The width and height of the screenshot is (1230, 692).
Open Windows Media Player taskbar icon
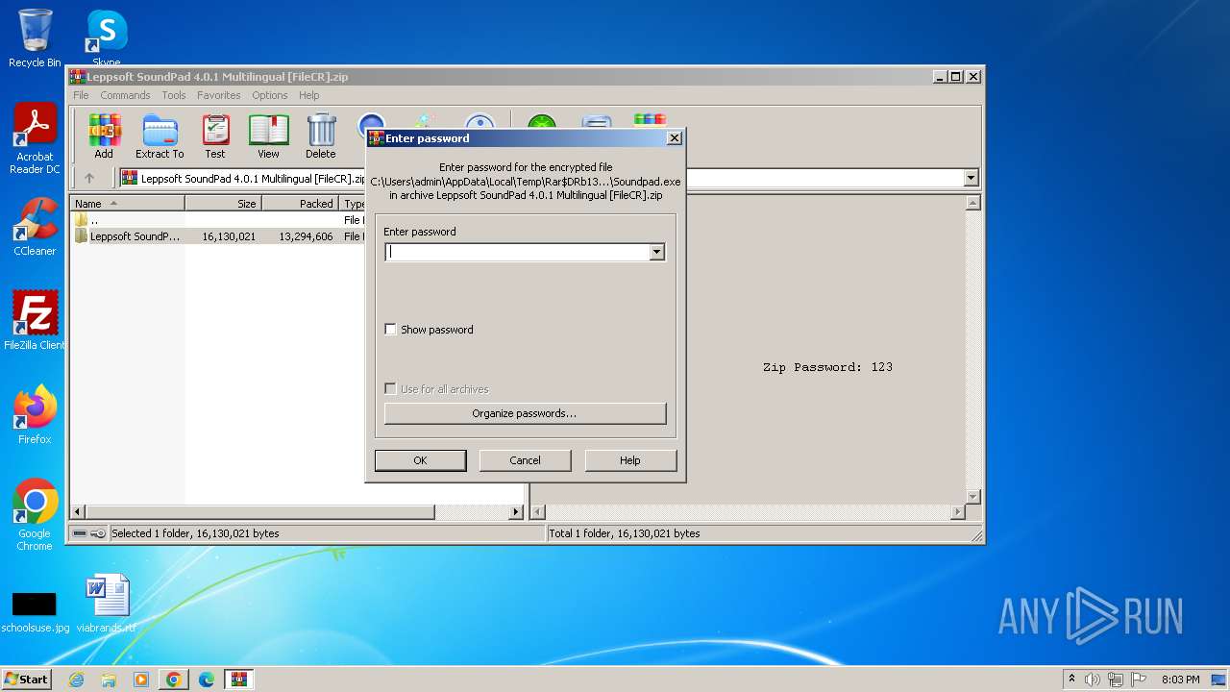(x=141, y=680)
